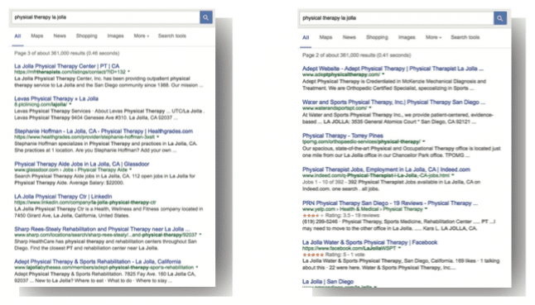Expand arrow beside Levas result's lajolla URL
Viewport: 535px width, 305px height.
click(x=70, y=104)
